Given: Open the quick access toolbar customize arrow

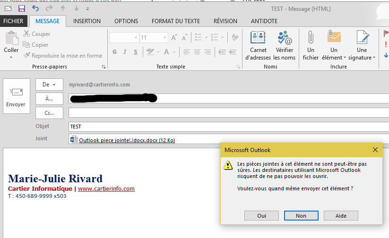Looking at the screenshot, I should 87,9.
